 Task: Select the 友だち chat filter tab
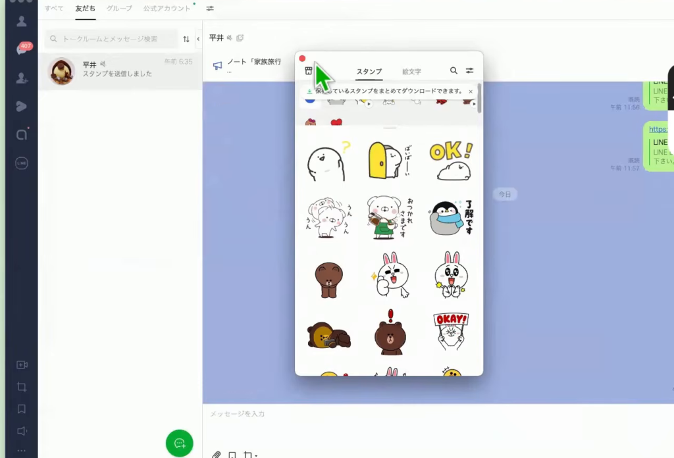tap(85, 9)
